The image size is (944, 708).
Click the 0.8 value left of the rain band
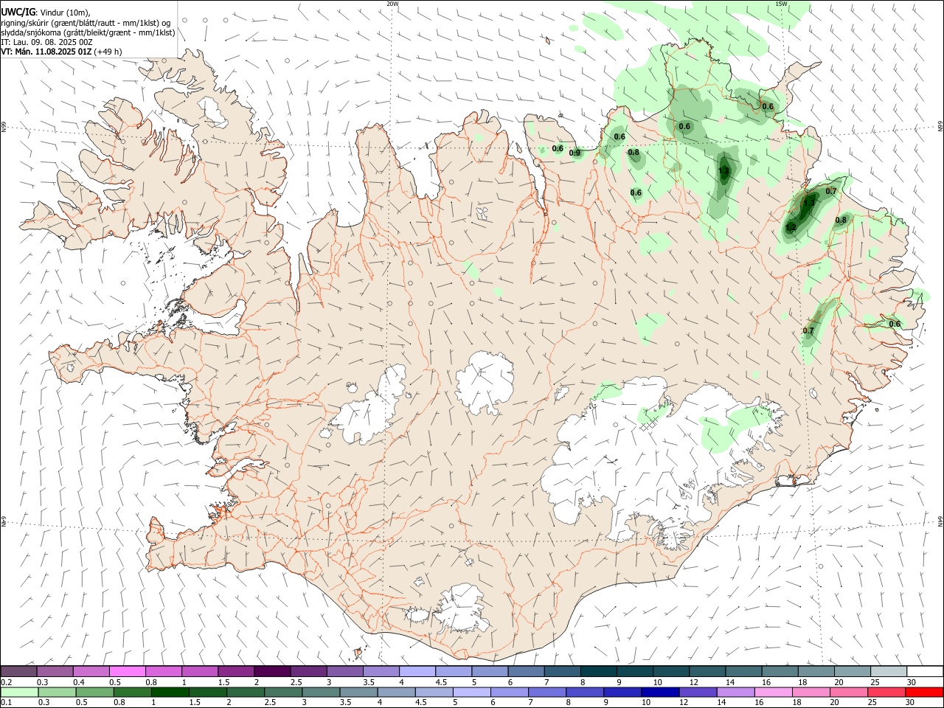click(634, 153)
